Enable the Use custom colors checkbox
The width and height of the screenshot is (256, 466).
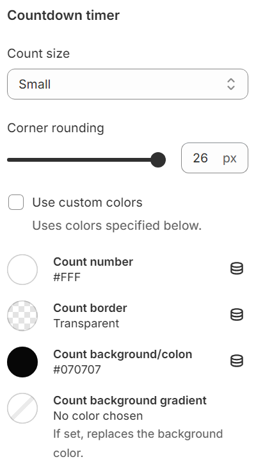pos(16,202)
